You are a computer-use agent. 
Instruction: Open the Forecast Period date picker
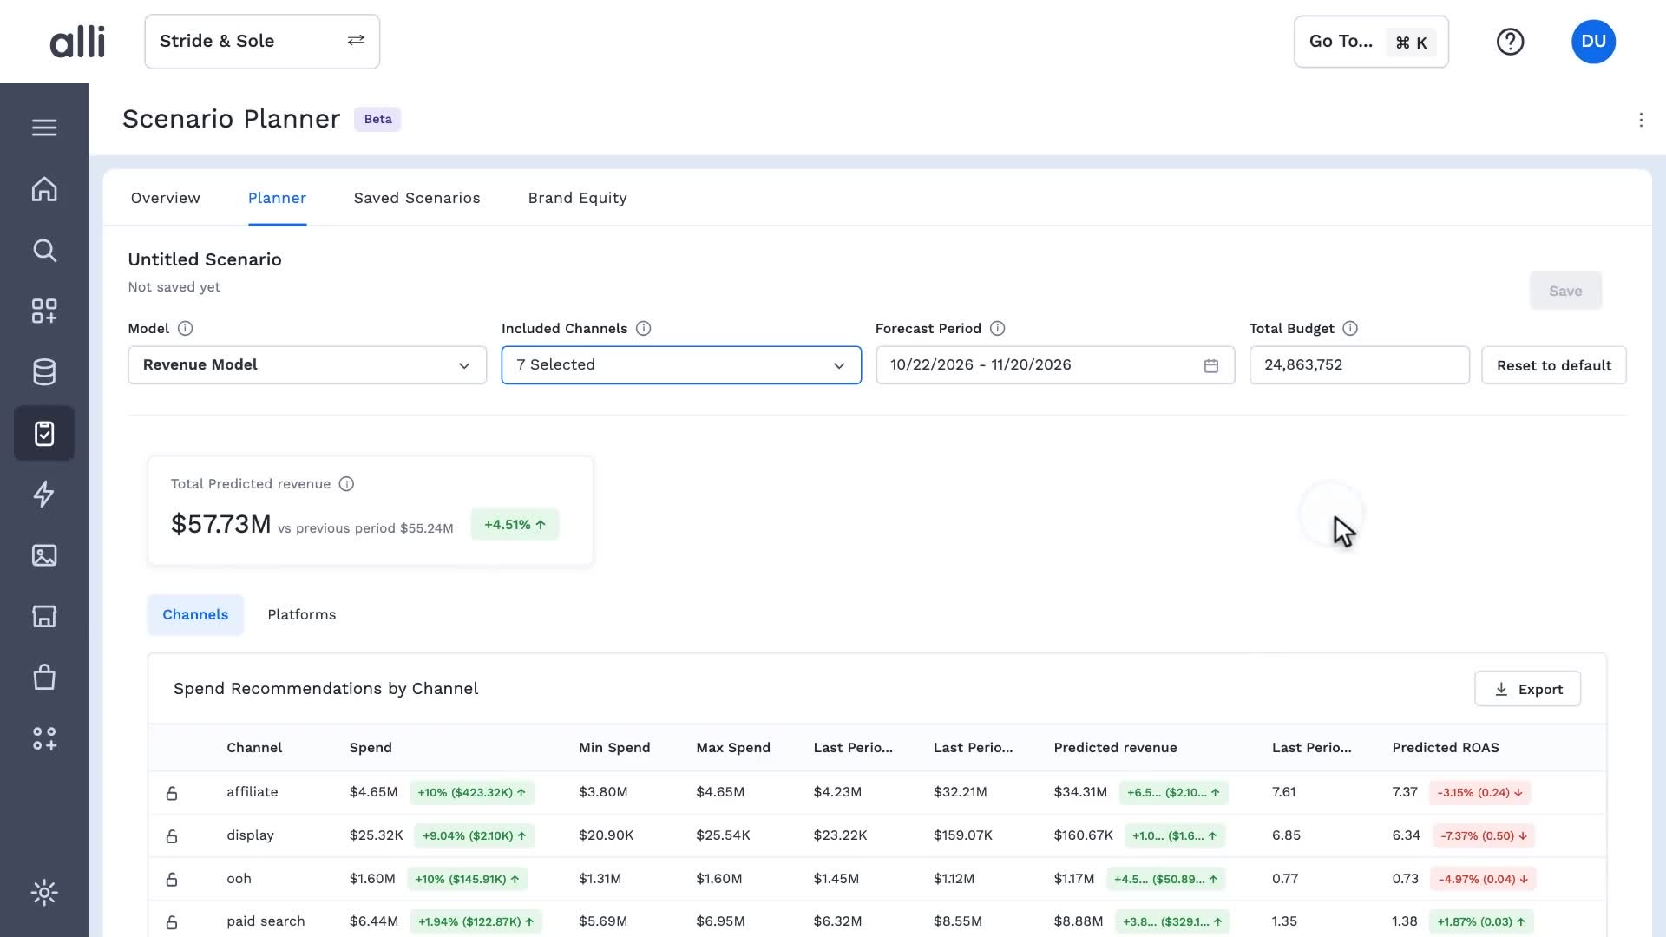1055,365
